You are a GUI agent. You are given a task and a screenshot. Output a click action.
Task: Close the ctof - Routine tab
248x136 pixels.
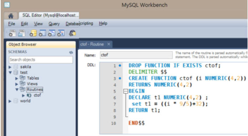point(109,44)
